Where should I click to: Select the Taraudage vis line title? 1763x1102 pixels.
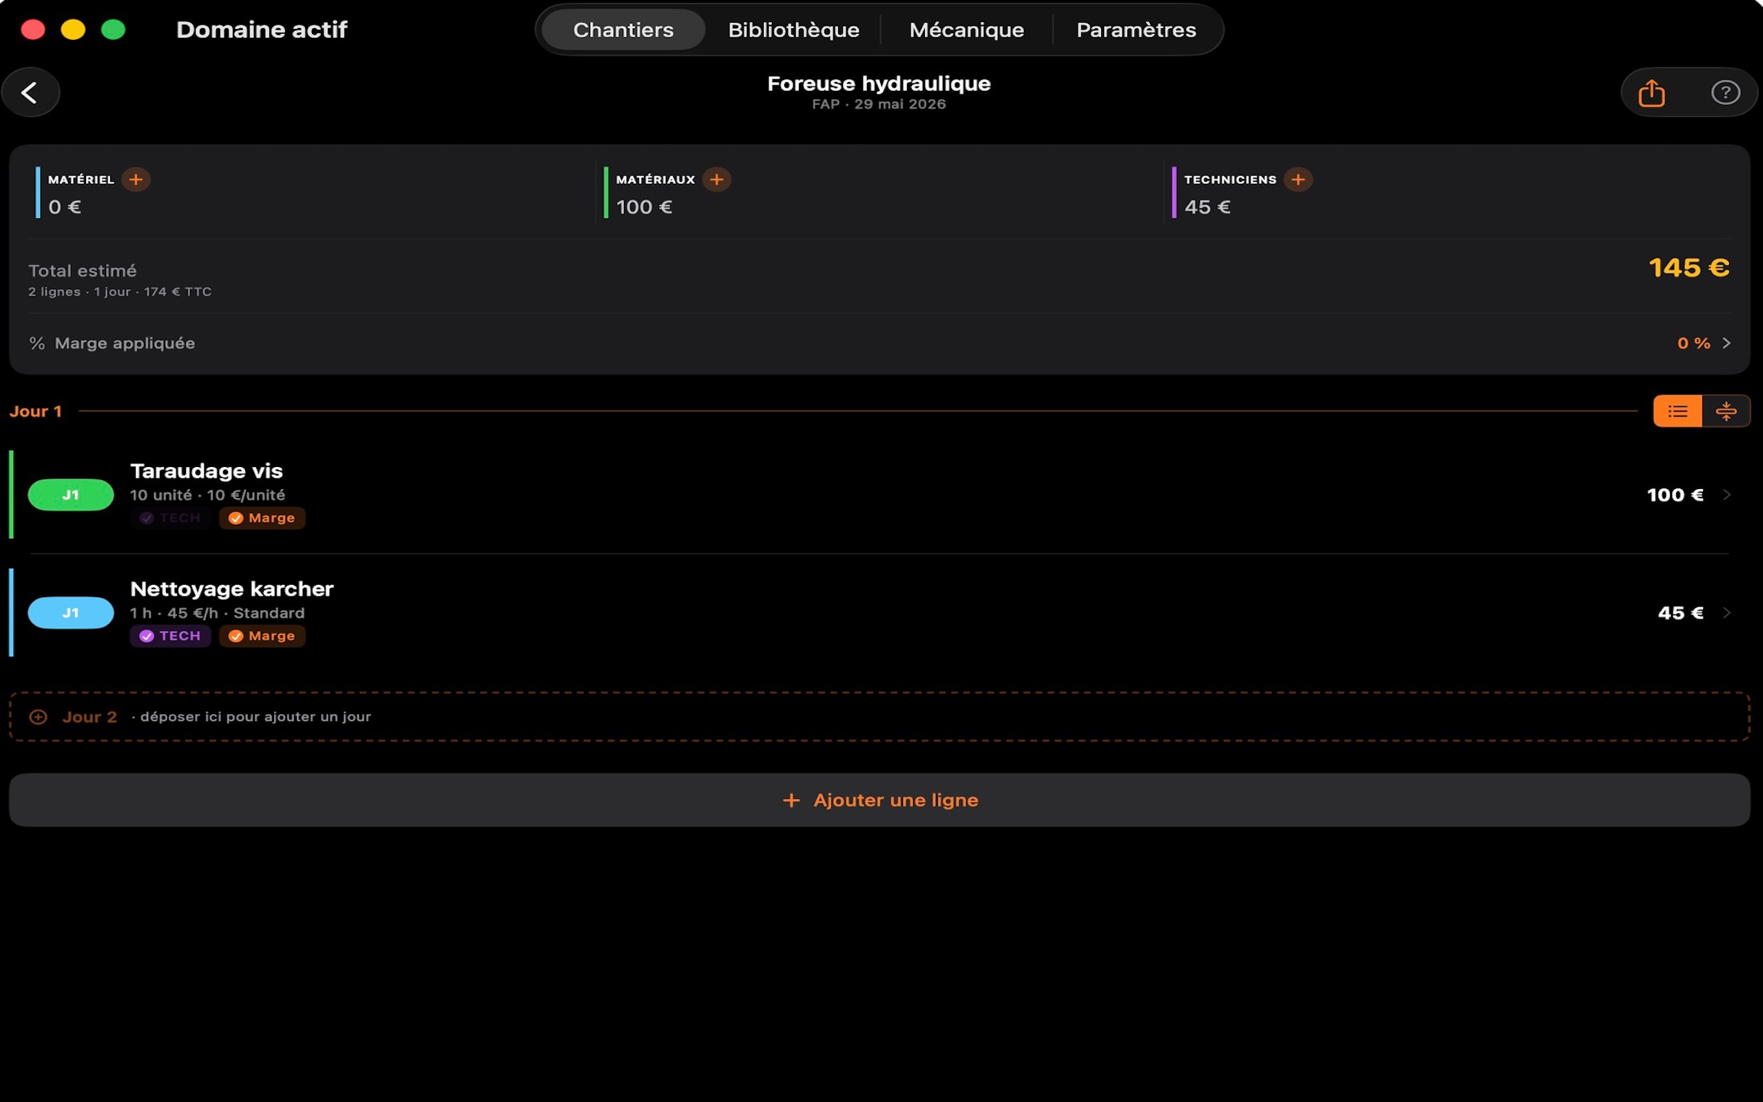tap(206, 471)
